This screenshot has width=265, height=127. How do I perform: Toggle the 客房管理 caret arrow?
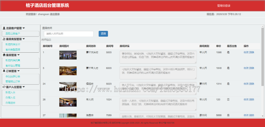click(x=19, y=55)
